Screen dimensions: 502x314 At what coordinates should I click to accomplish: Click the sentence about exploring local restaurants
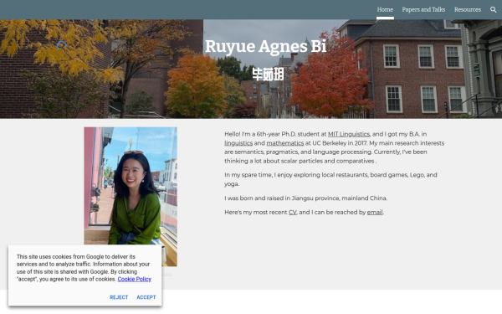[x=330, y=179]
